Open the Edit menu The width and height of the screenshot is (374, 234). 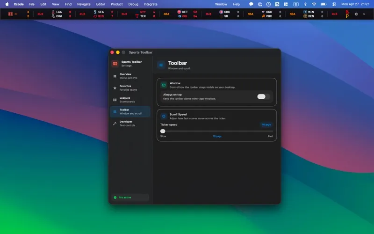43,4
